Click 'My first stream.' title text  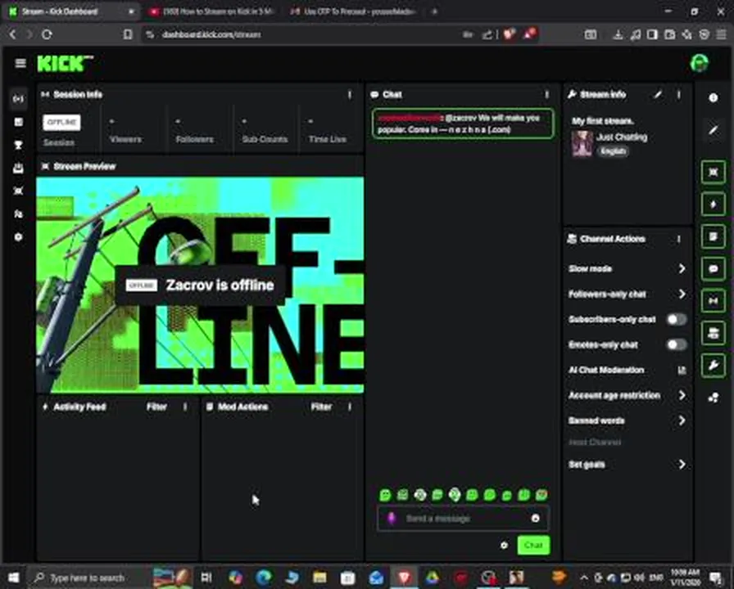tap(603, 121)
